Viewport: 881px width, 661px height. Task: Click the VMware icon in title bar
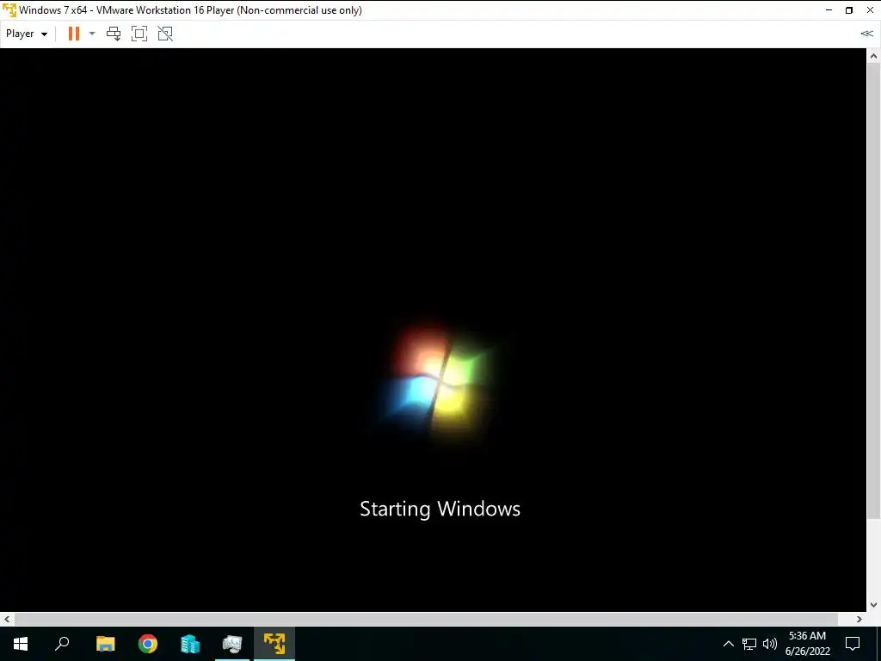click(9, 10)
